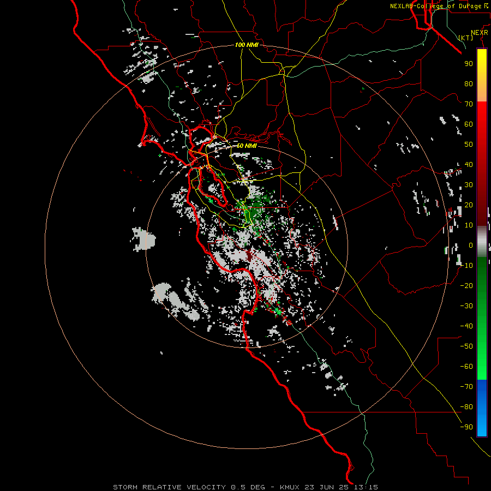Click the "-90" velocity scale label
This screenshot has height=491, width=491.
coord(466,427)
